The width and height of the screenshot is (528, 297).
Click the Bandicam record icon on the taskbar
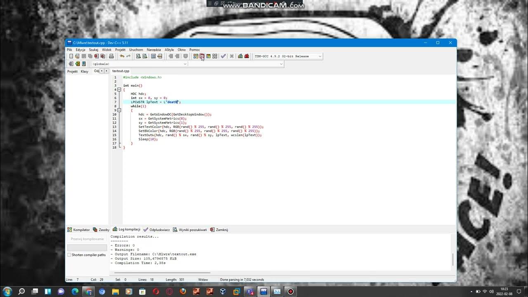pos(291,291)
